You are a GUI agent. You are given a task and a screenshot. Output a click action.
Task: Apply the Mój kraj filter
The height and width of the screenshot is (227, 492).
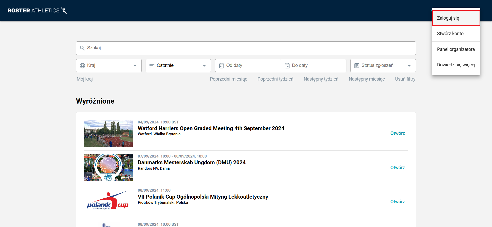(x=85, y=79)
